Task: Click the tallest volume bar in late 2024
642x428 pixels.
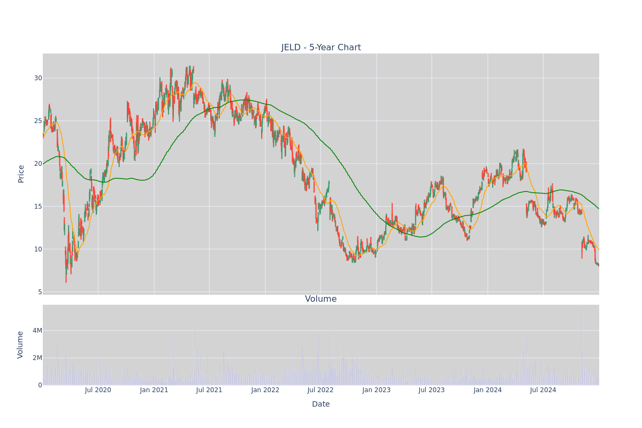Action: (x=582, y=347)
